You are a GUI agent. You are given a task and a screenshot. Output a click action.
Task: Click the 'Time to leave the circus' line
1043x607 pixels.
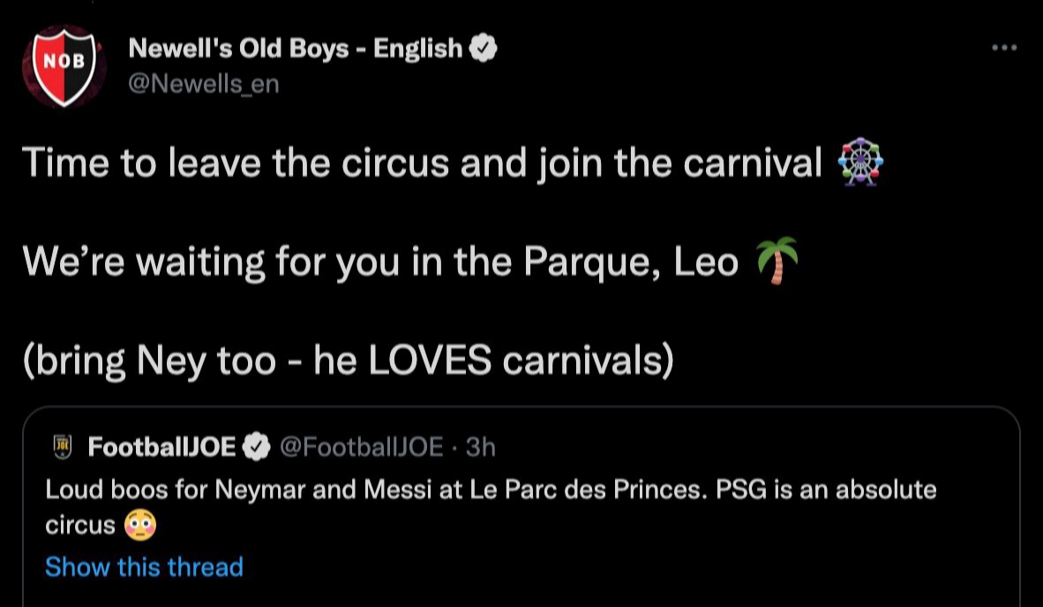(x=422, y=164)
